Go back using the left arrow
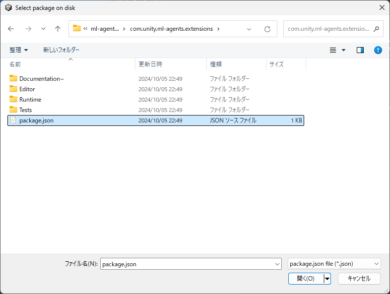Viewport: 390px width, 294px height. tap(11, 29)
